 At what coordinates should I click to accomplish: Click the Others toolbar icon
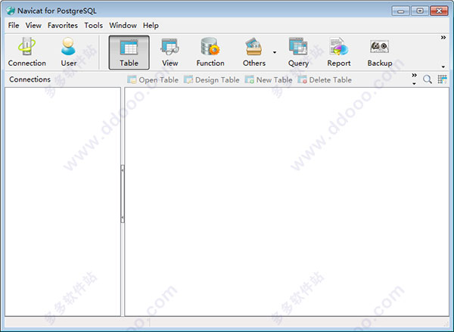point(254,52)
